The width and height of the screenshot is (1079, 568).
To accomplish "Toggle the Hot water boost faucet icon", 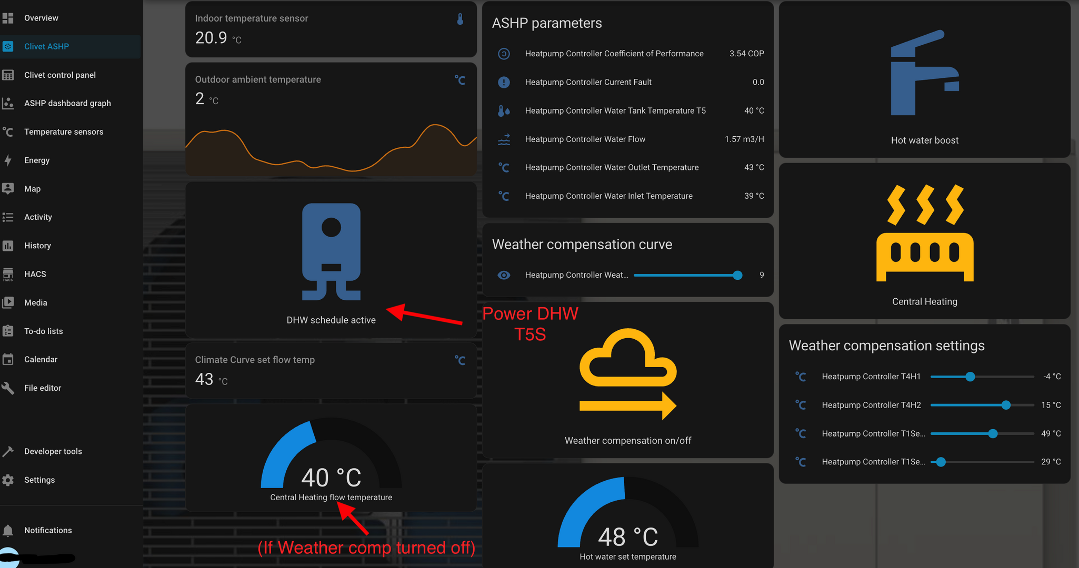I will pos(924,74).
